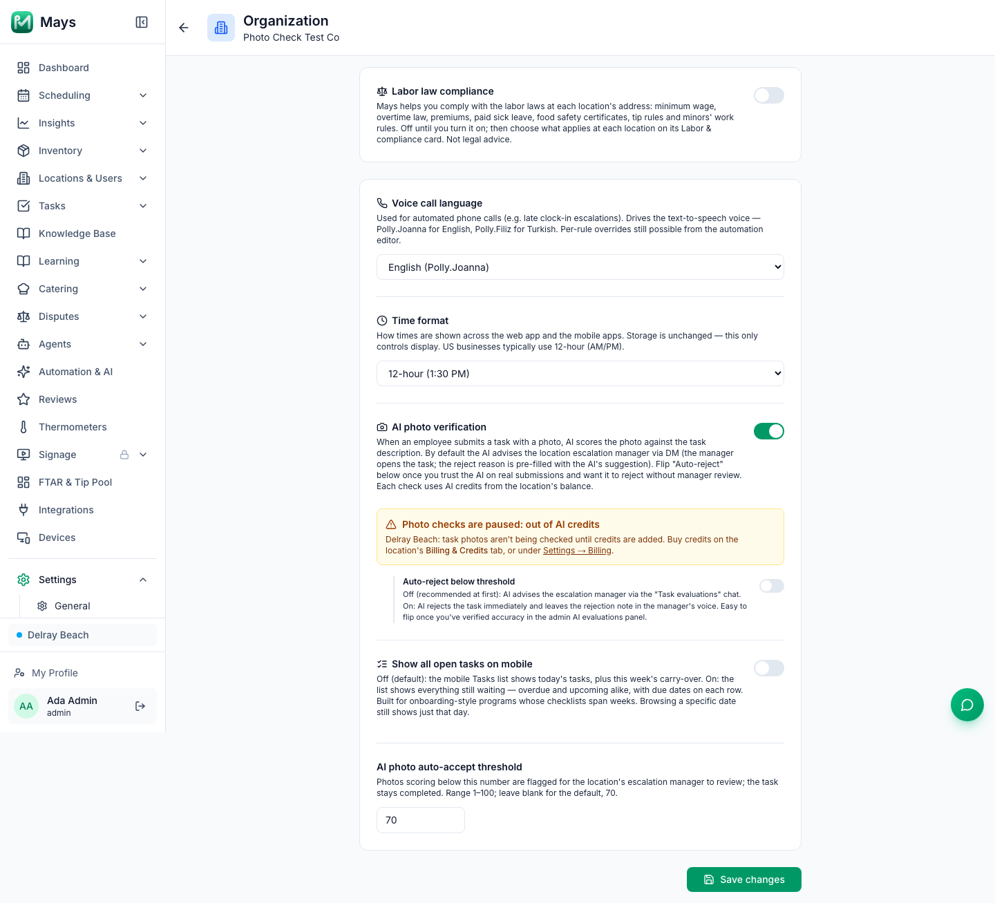Image resolution: width=995 pixels, height=903 pixels.
Task: Click the Save changes button
Action: 744,880
